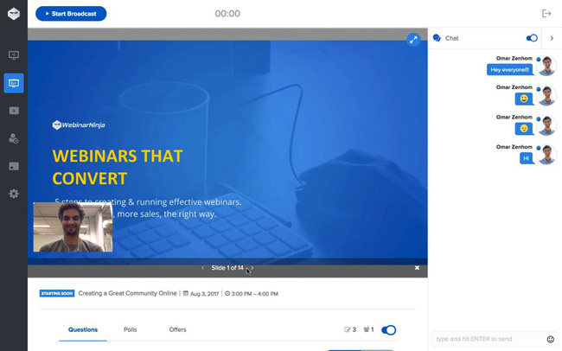Click the 'Hi' chat message bubble

point(527,158)
